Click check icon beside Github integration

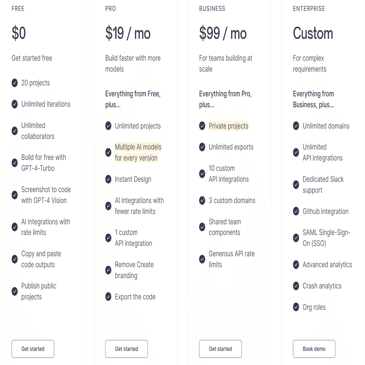point(296,211)
